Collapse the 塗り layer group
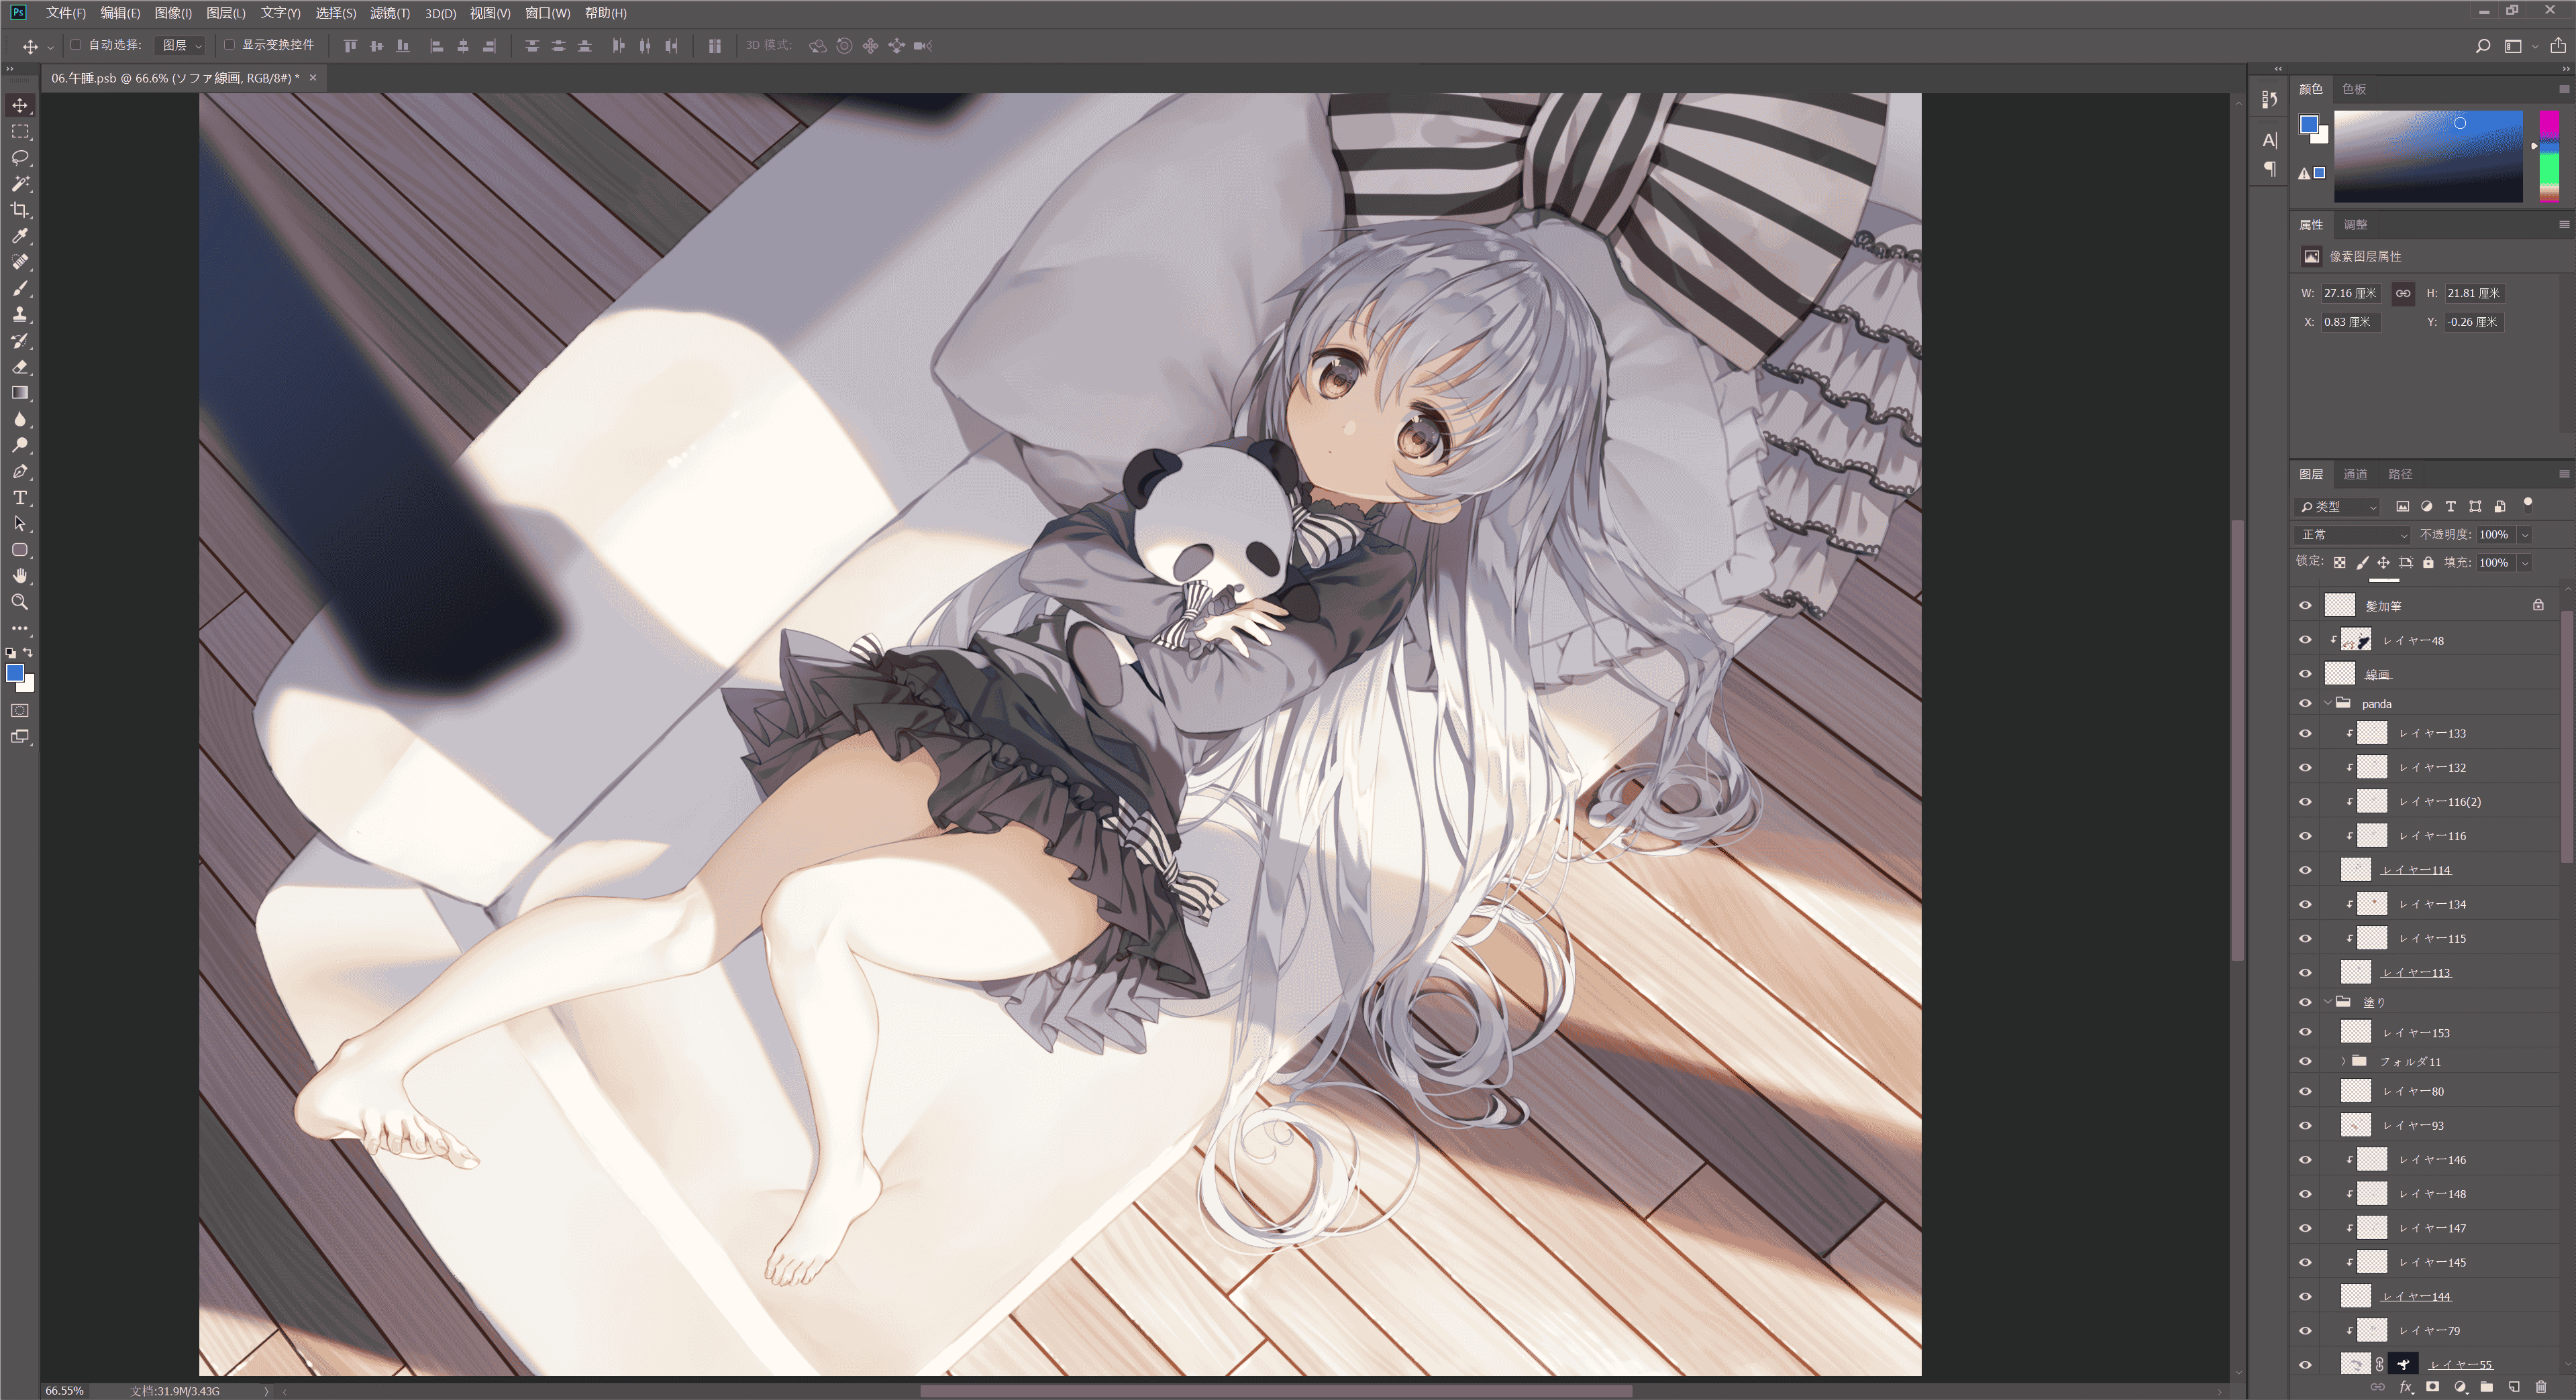Image resolution: width=2576 pixels, height=1400 pixels. click(2328, 1002)
